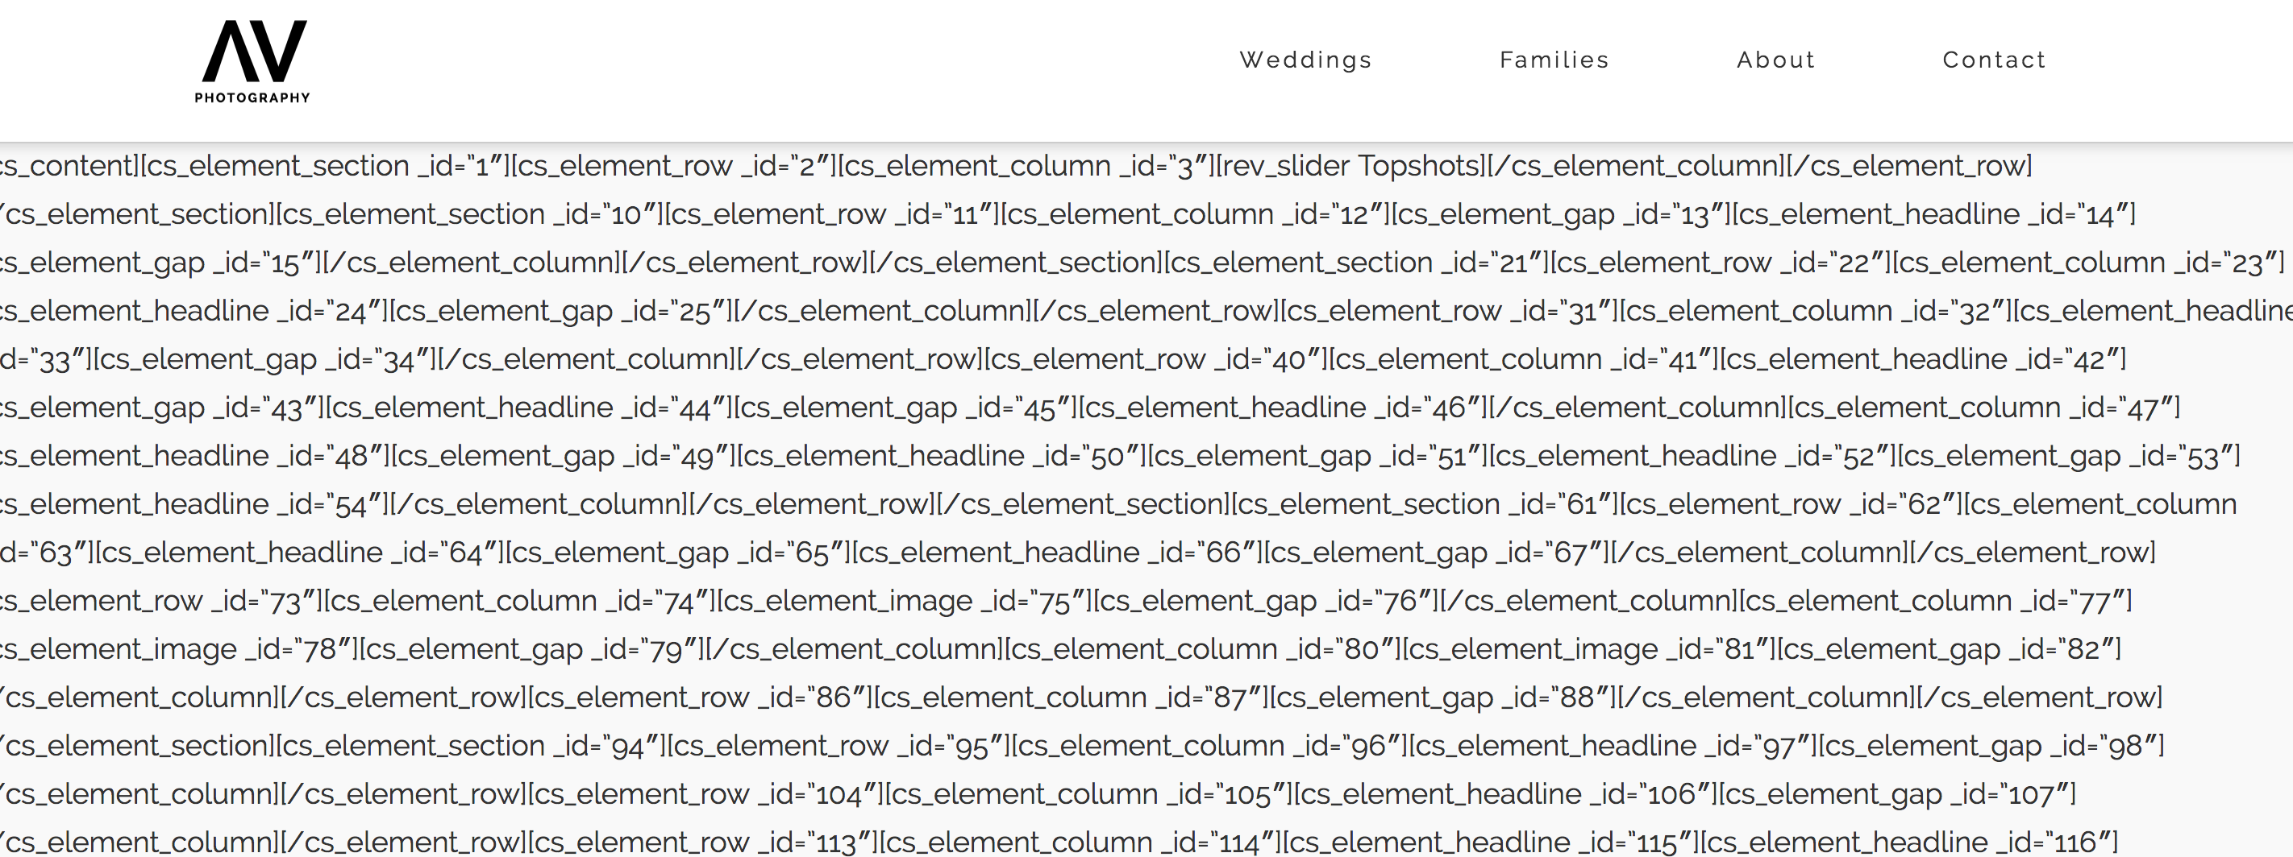Click the AV Photography logo

pos(253,62)
